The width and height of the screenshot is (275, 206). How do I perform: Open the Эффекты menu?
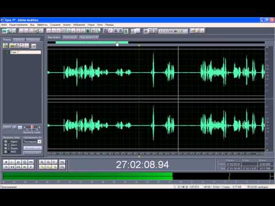[x=42, y=25]
